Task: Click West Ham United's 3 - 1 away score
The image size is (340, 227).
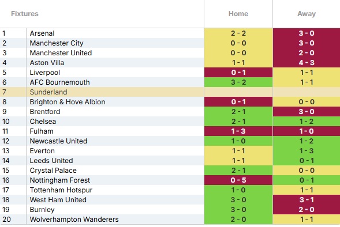Action: click(x=307, y=200)
